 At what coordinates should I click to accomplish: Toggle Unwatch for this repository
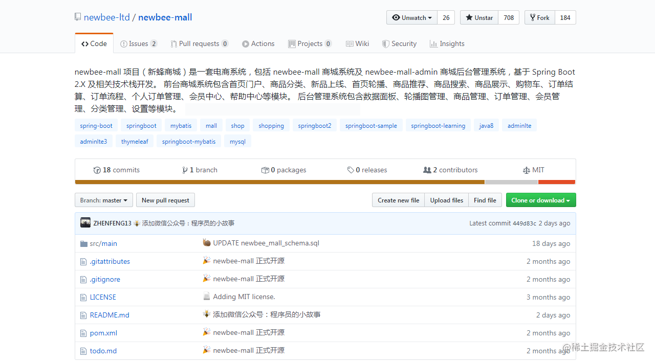click(412, 17)
